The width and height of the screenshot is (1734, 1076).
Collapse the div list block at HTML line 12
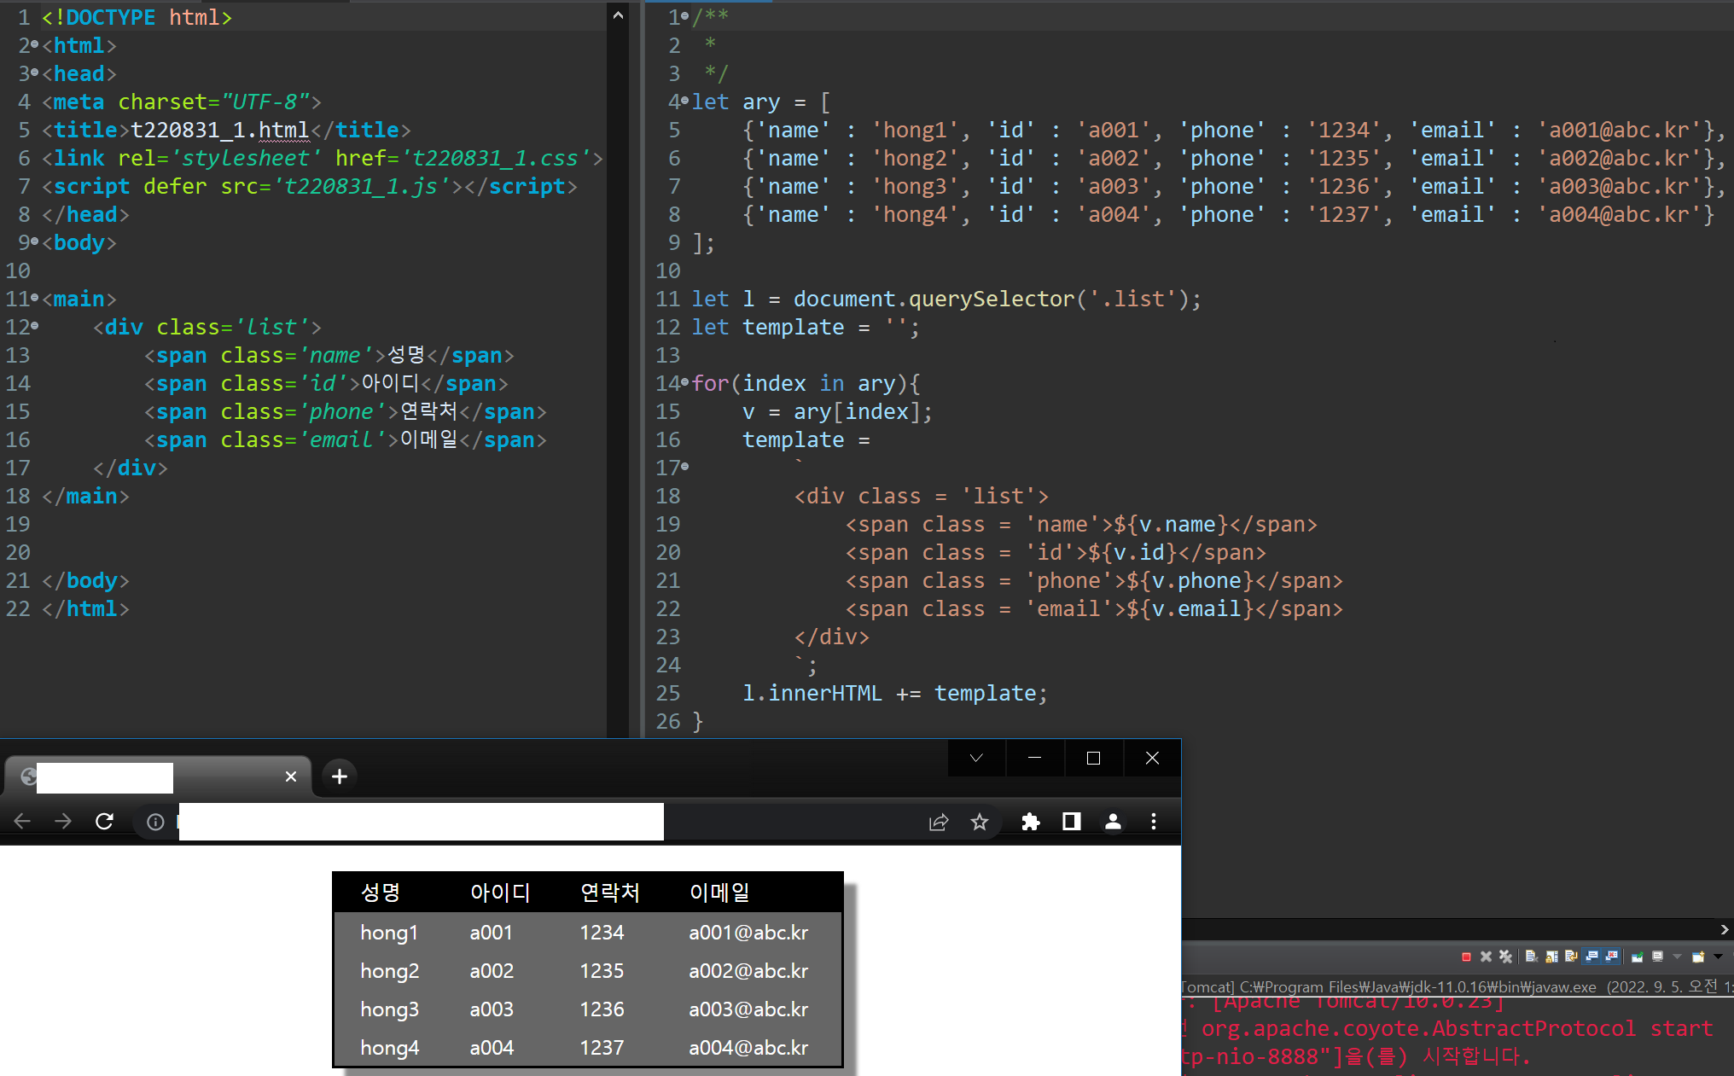tap(34, 327)
